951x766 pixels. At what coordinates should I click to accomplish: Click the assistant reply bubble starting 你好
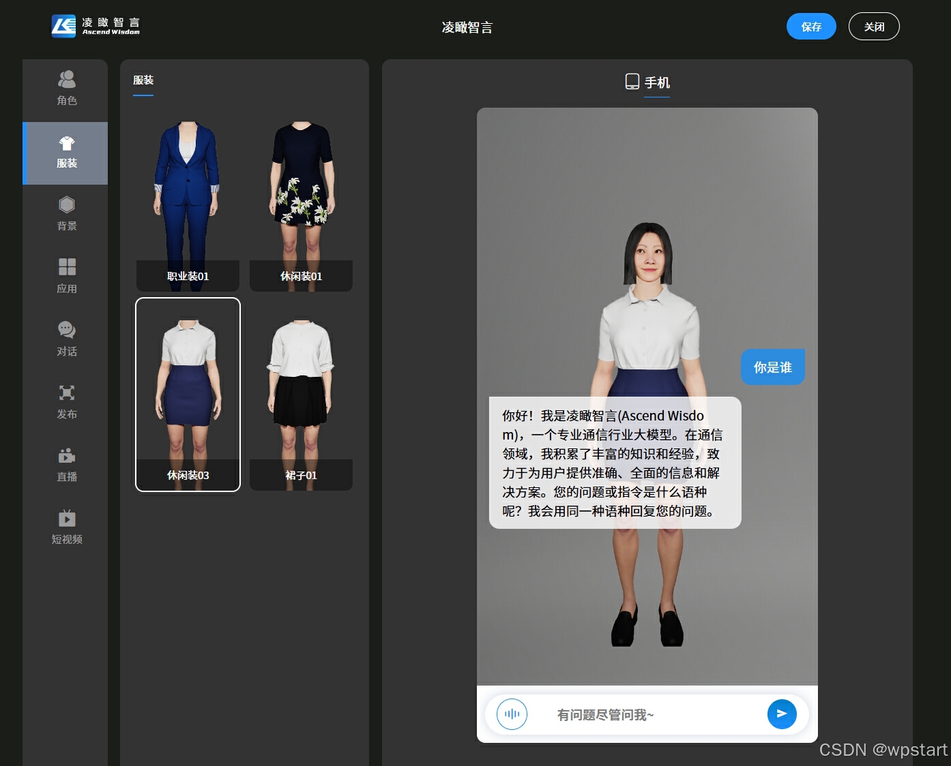(615, 463)
